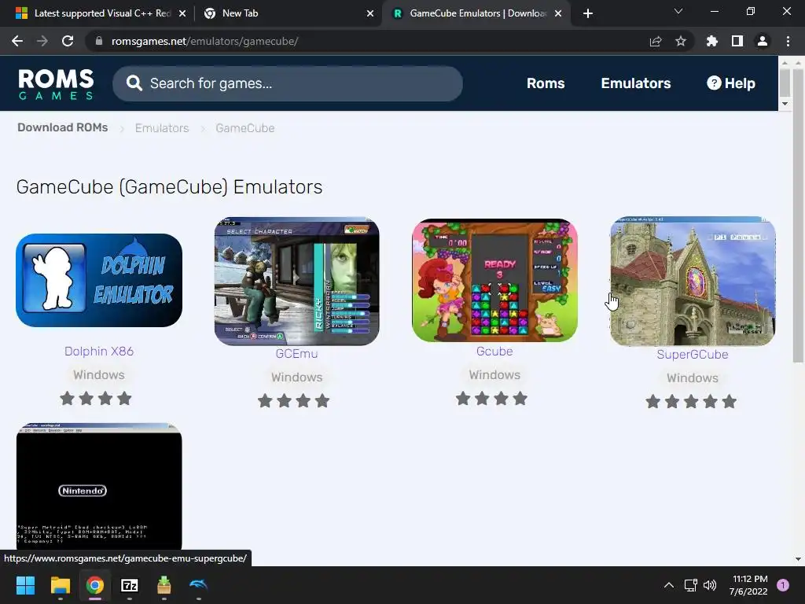Open the tab search dropdown
The image size is (805, 604).
click(x=678, y=11)
